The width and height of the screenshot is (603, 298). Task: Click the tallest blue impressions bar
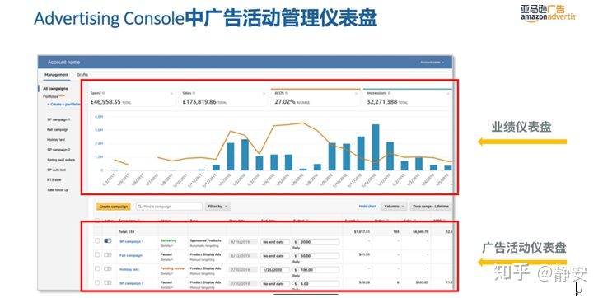click(376, 147)
